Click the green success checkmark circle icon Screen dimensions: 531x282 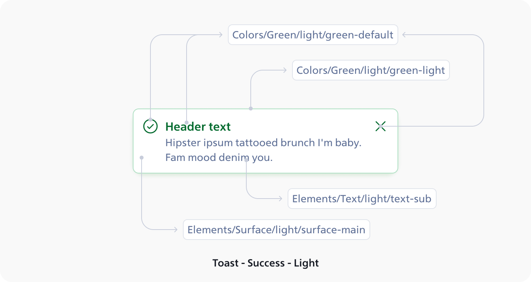(x=150, y=127)
